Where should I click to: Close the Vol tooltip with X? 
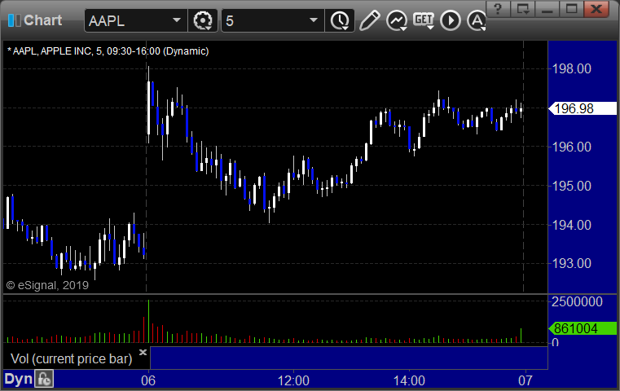click(x=143, y=352)
